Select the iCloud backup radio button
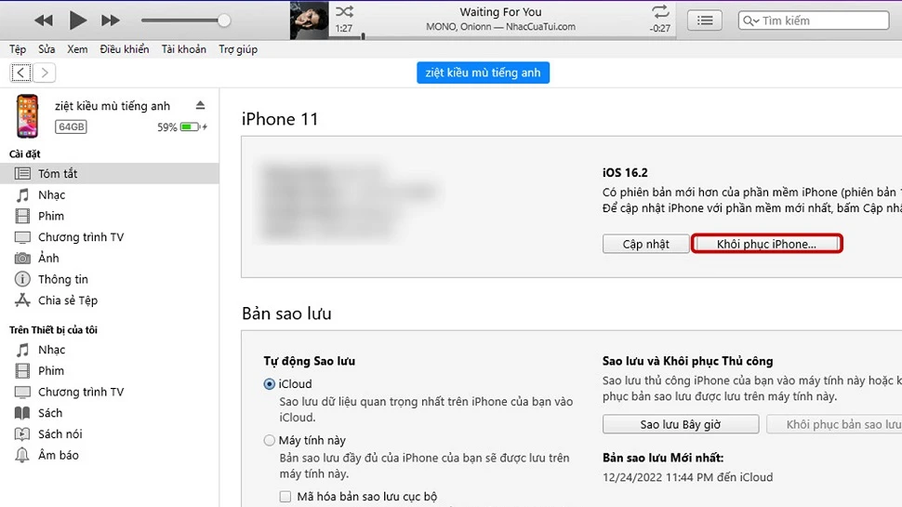The height and width of the screenshot is (507, 902). pos(270,384)
